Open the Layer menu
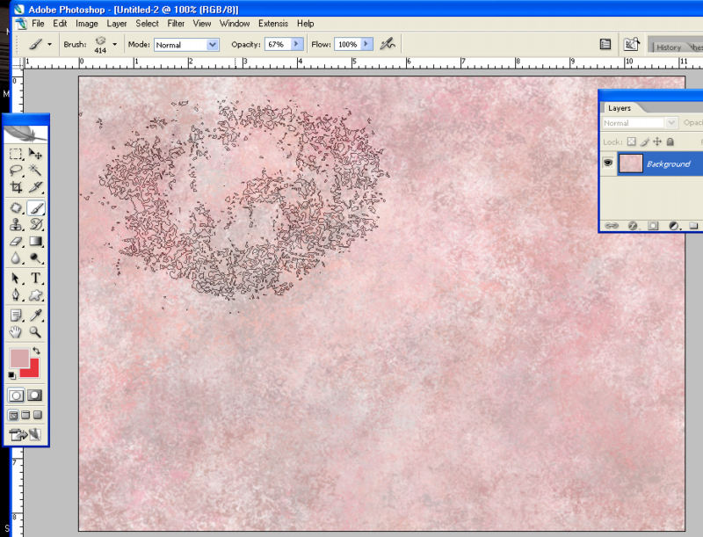The image size is (703, 537). [x=117, y=24]
